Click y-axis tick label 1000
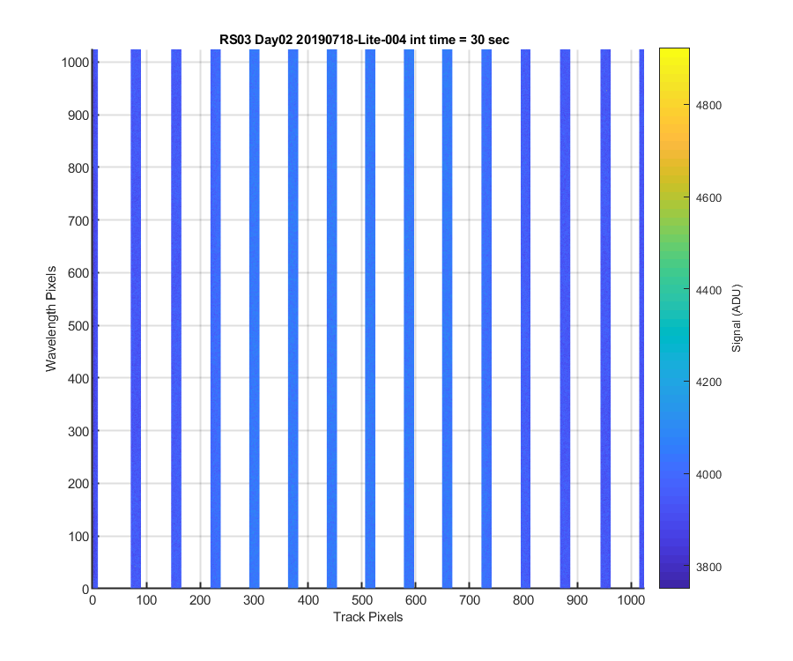 tap(76, 63)
